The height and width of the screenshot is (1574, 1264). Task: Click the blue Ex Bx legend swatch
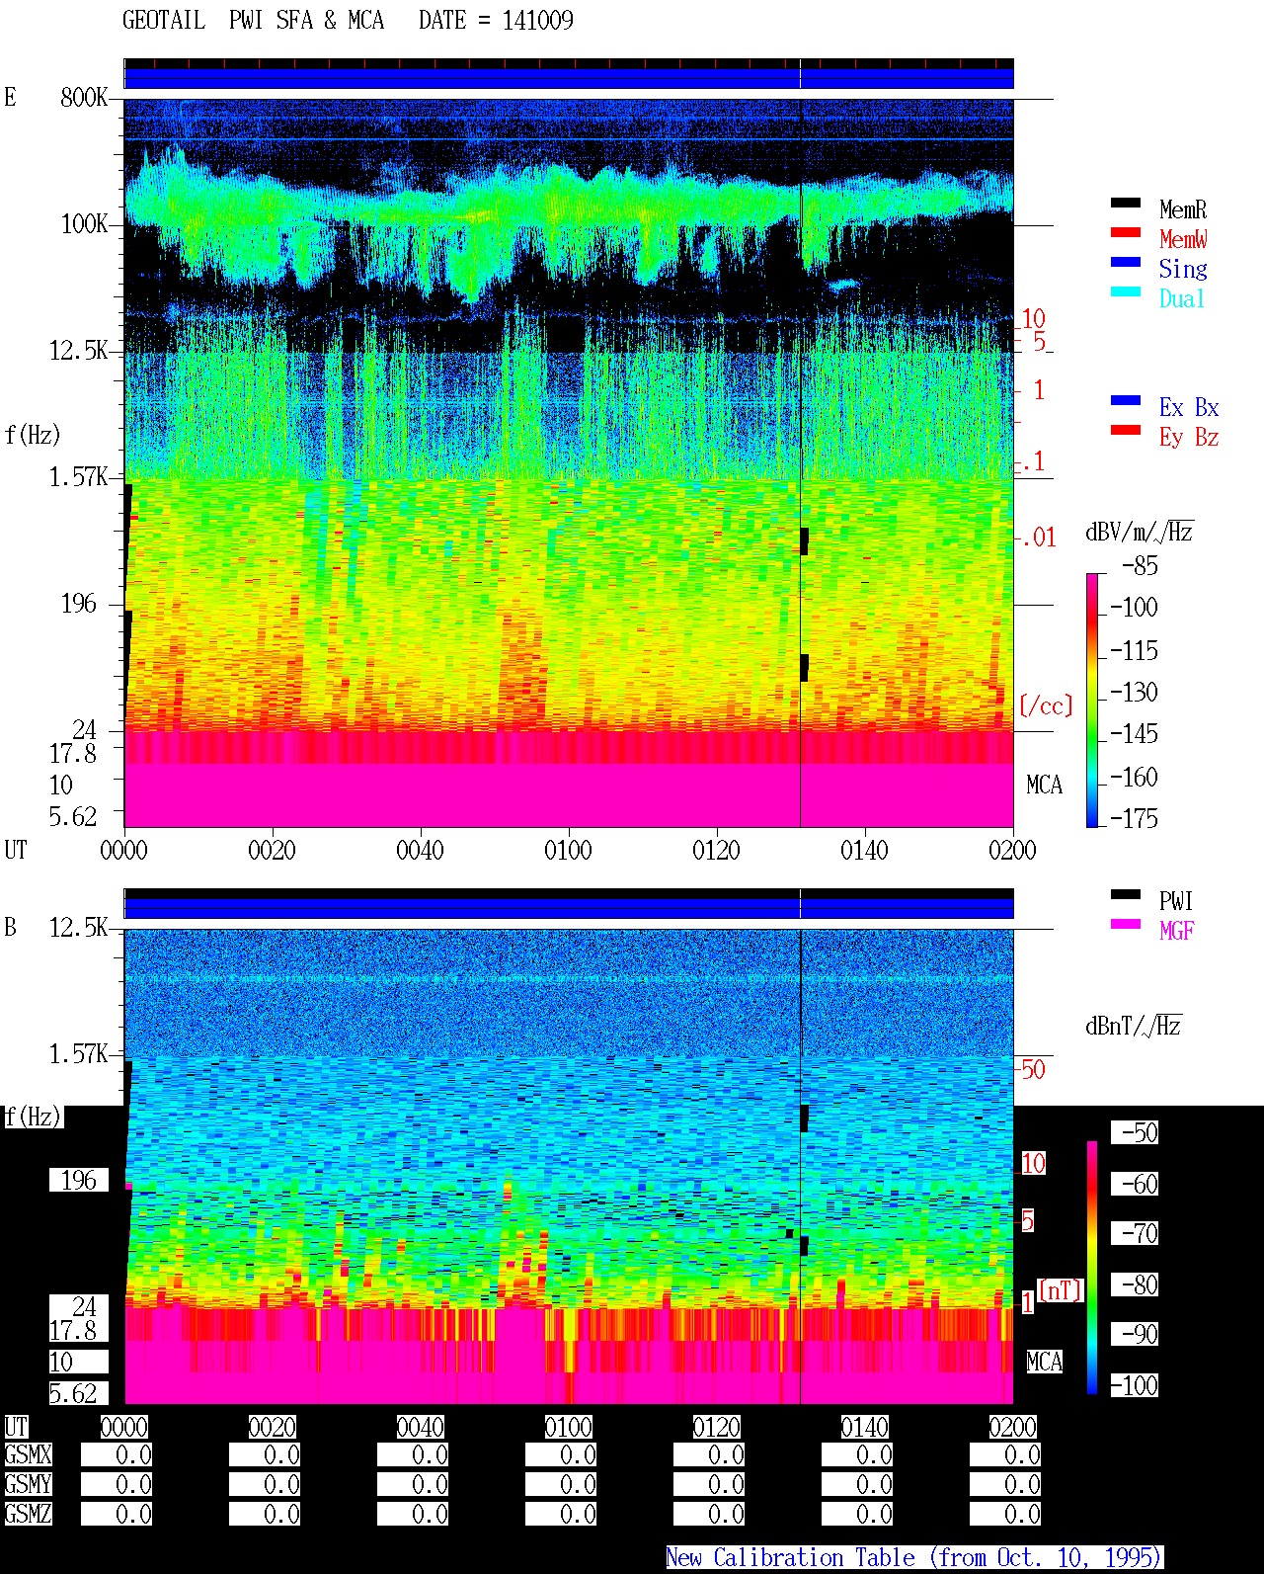[x=1126, y=400]
